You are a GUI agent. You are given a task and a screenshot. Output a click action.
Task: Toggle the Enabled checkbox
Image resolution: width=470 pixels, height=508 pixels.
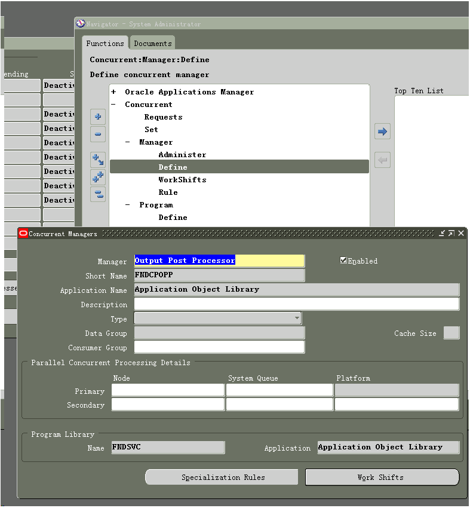coord(343,260)
